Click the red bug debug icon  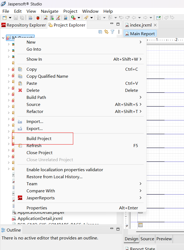[38, 18]
